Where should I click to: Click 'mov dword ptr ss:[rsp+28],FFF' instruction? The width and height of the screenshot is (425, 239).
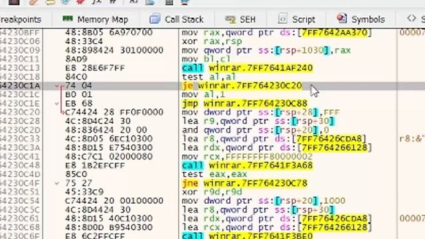[x=261, y=112]
